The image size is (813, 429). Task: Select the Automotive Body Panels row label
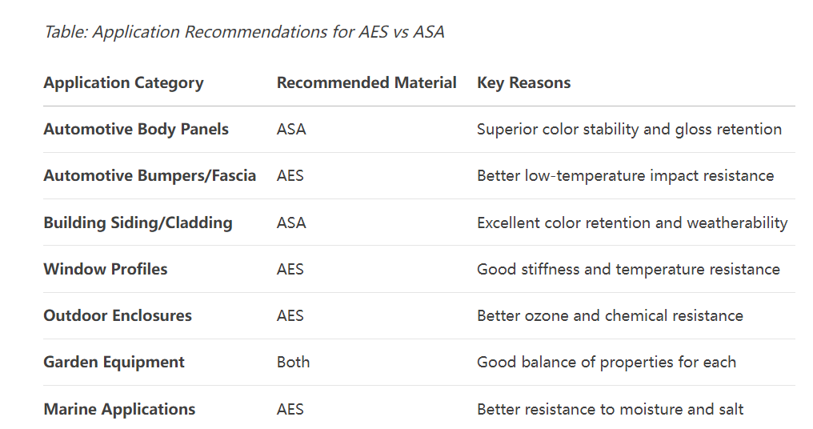click(x=136, y=129)
